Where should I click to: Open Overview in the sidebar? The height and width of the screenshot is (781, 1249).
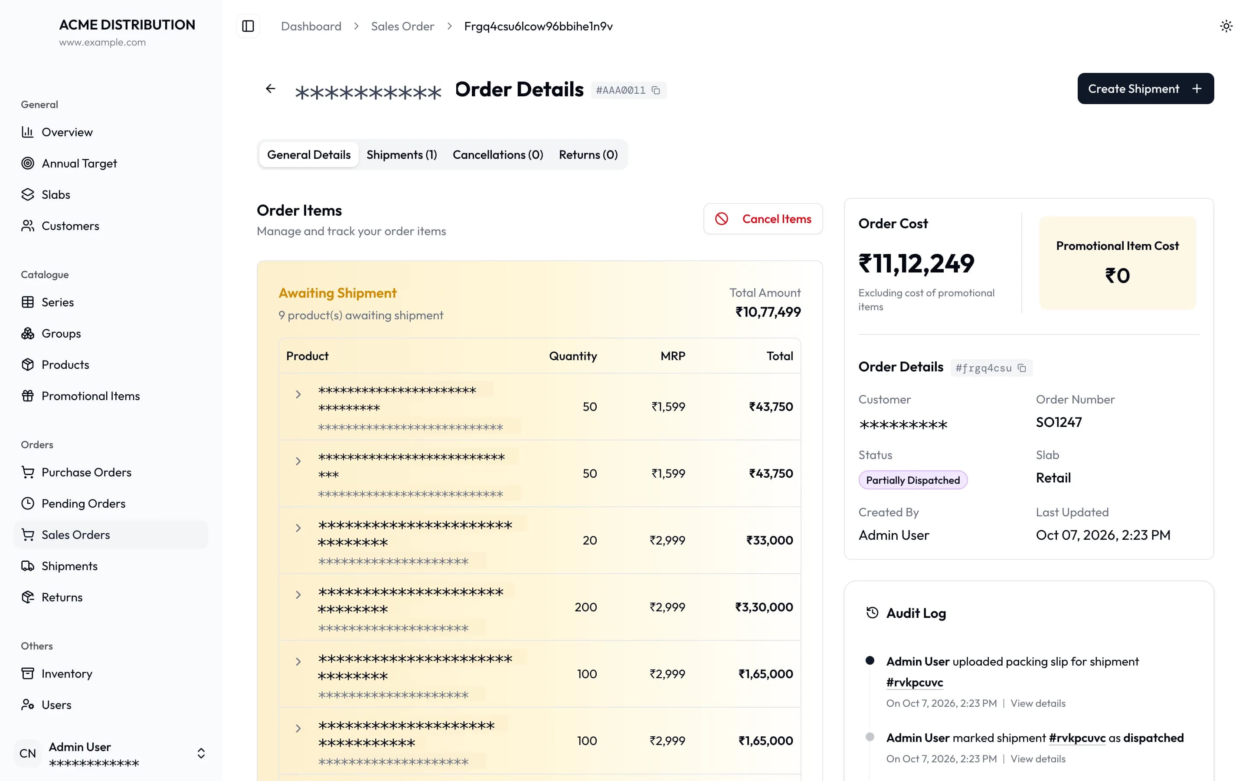pyautogui.click(x=111, y=132)
